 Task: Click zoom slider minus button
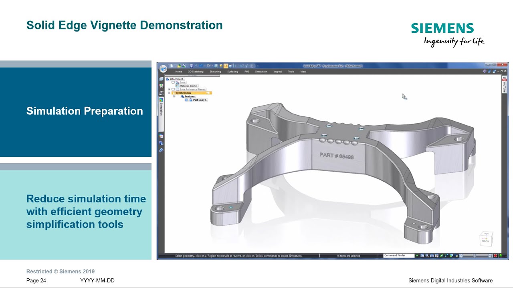461,256
